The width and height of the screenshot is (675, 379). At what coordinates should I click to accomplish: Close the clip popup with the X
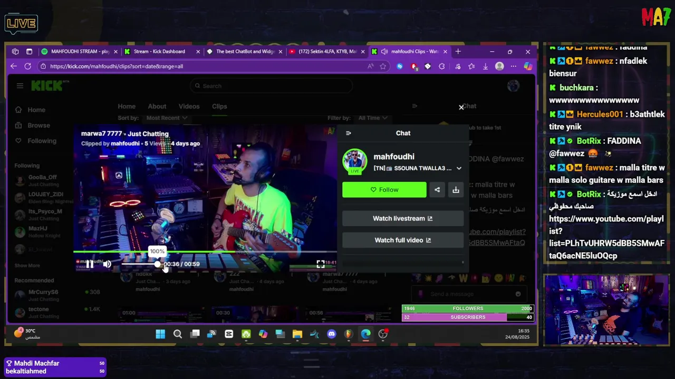pos(461,107)
